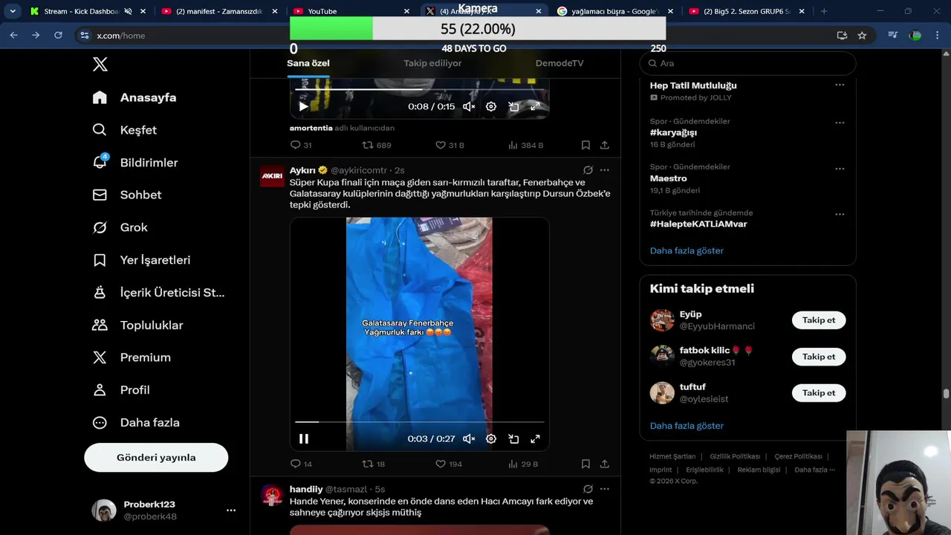This screenshot has height=535, width=951.
Task: Seek the raincoat video progress bar
Action: 420,422
